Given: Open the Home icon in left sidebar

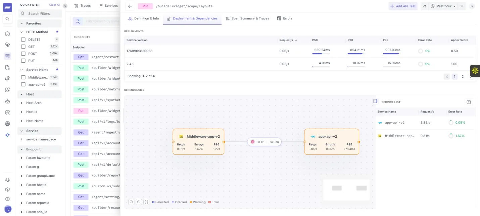Looking at the screenshot, I should (x=7, y=33).
